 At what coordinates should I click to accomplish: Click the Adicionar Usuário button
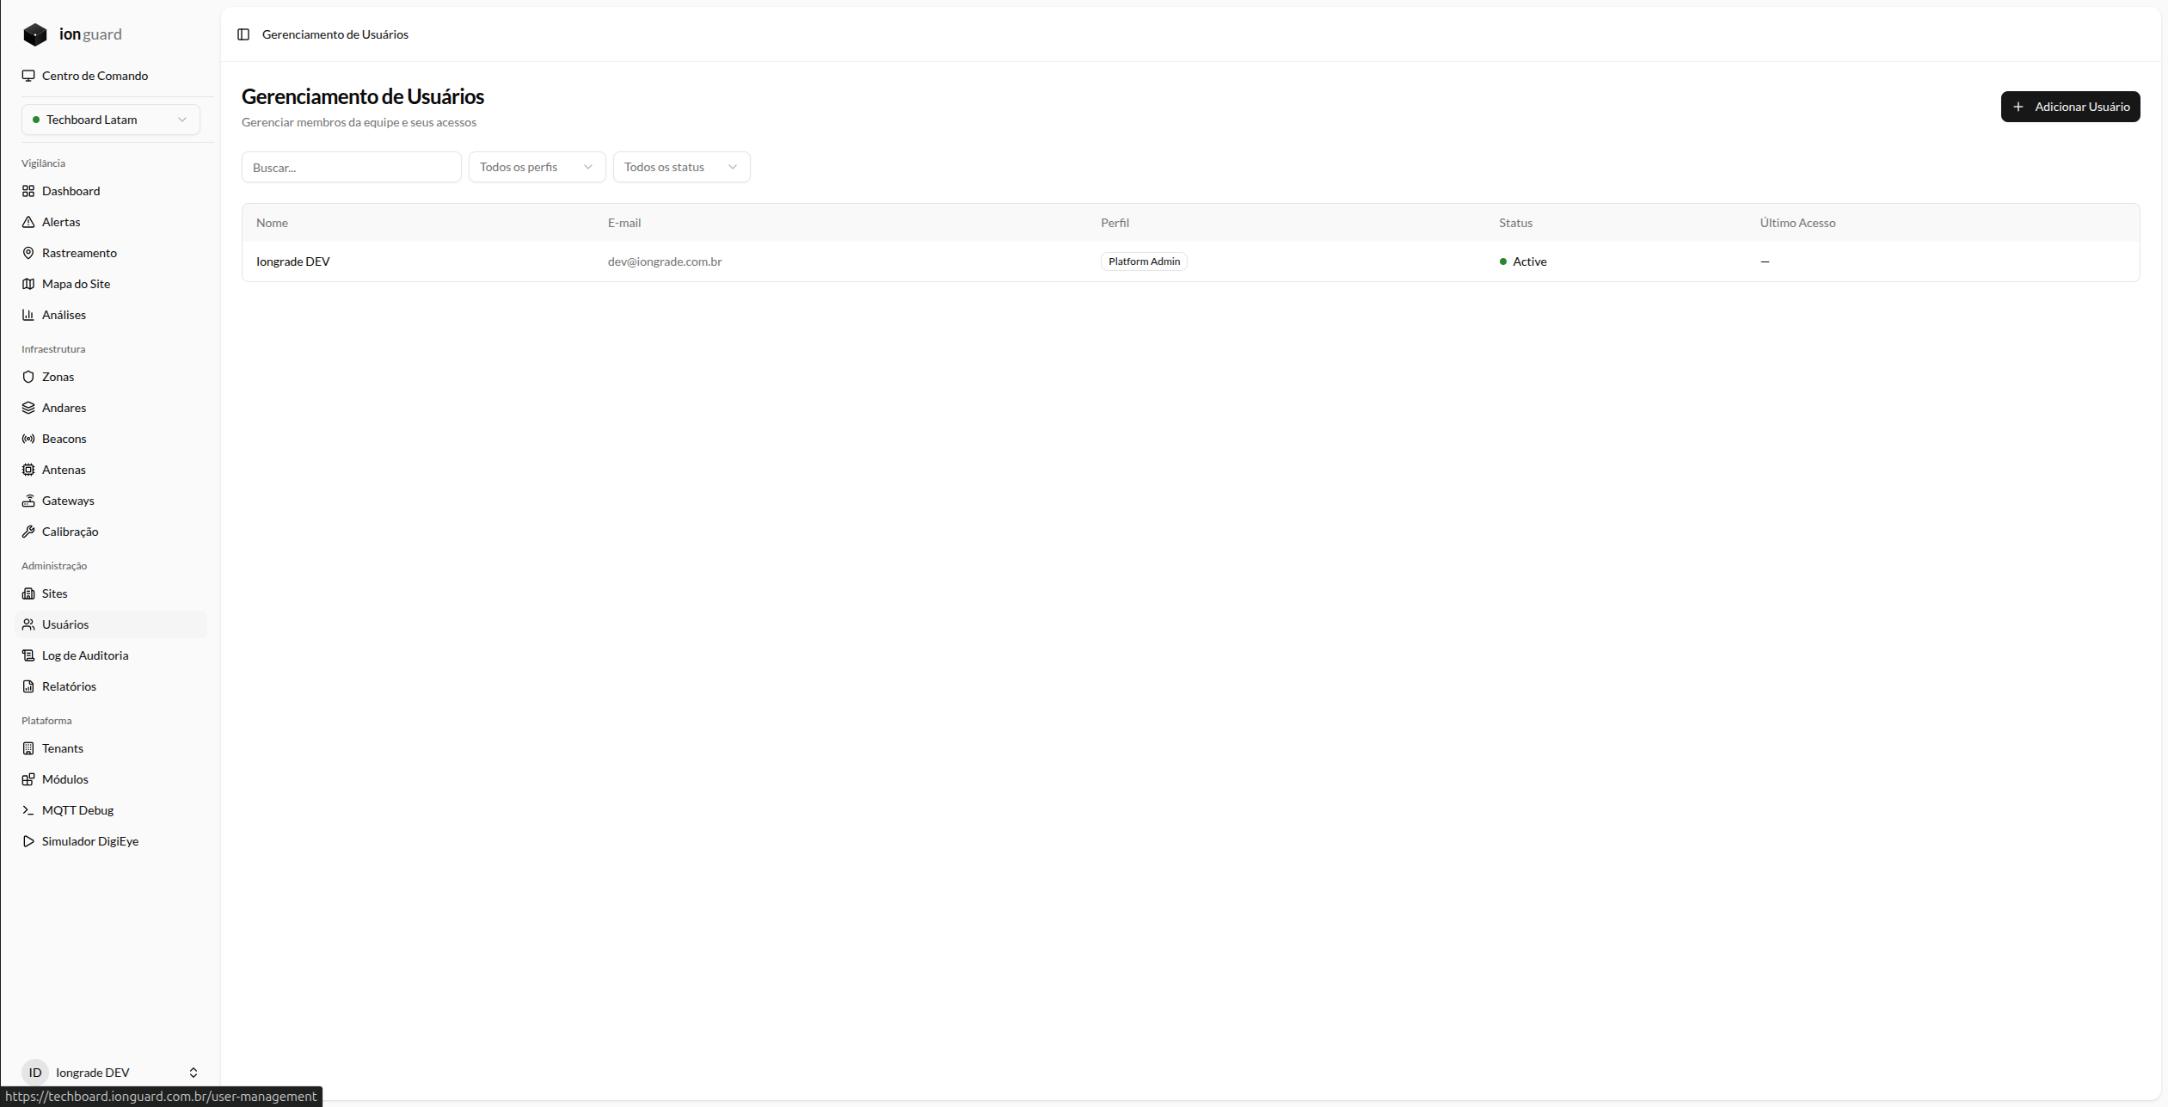[x=2070, y=107]
